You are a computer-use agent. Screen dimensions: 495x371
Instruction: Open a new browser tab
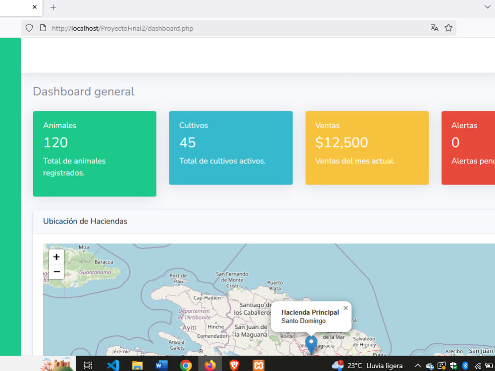(x=53, y=7)
